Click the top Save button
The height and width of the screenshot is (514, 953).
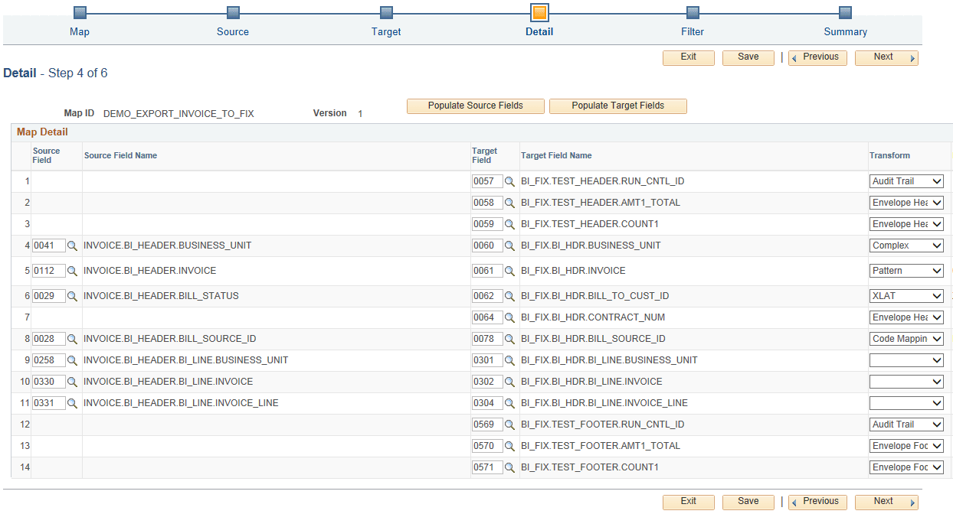point(748,57)
